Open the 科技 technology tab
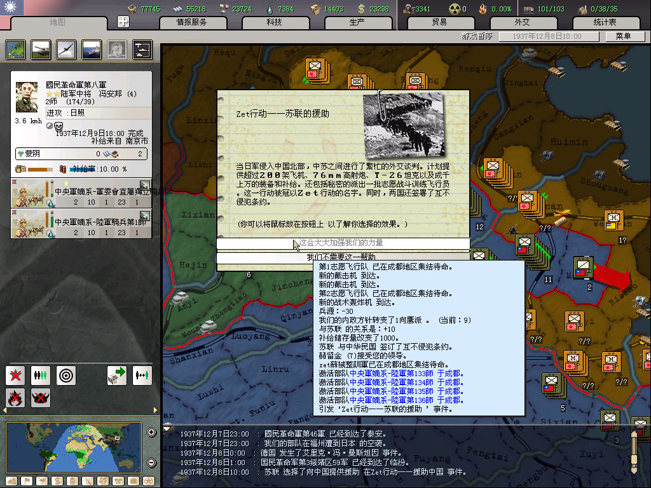The image size is (651, 488). click(x=274, y=22)
